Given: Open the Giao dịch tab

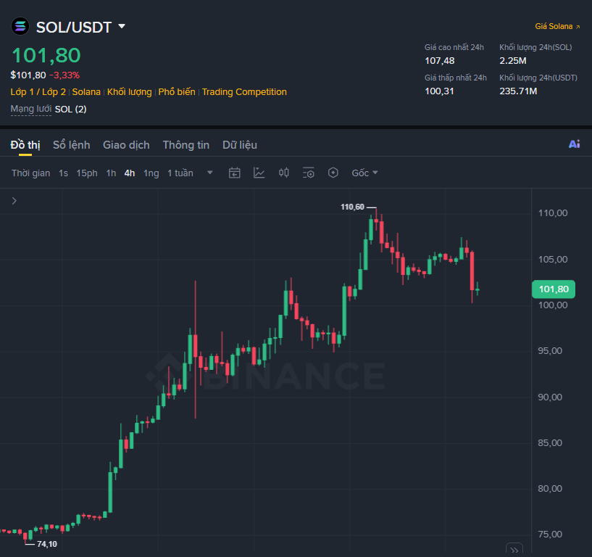Looking at the screenshot, I should coord(126,145).
